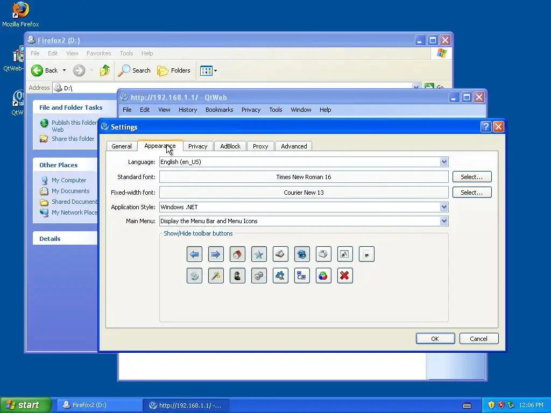Open My Computer in Other Places
Screen dimensions: 551x413
click(68, 180)
